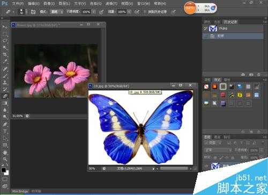268x195 pixels.
Task: Select the Lasso tool
Action: (5, 40)
